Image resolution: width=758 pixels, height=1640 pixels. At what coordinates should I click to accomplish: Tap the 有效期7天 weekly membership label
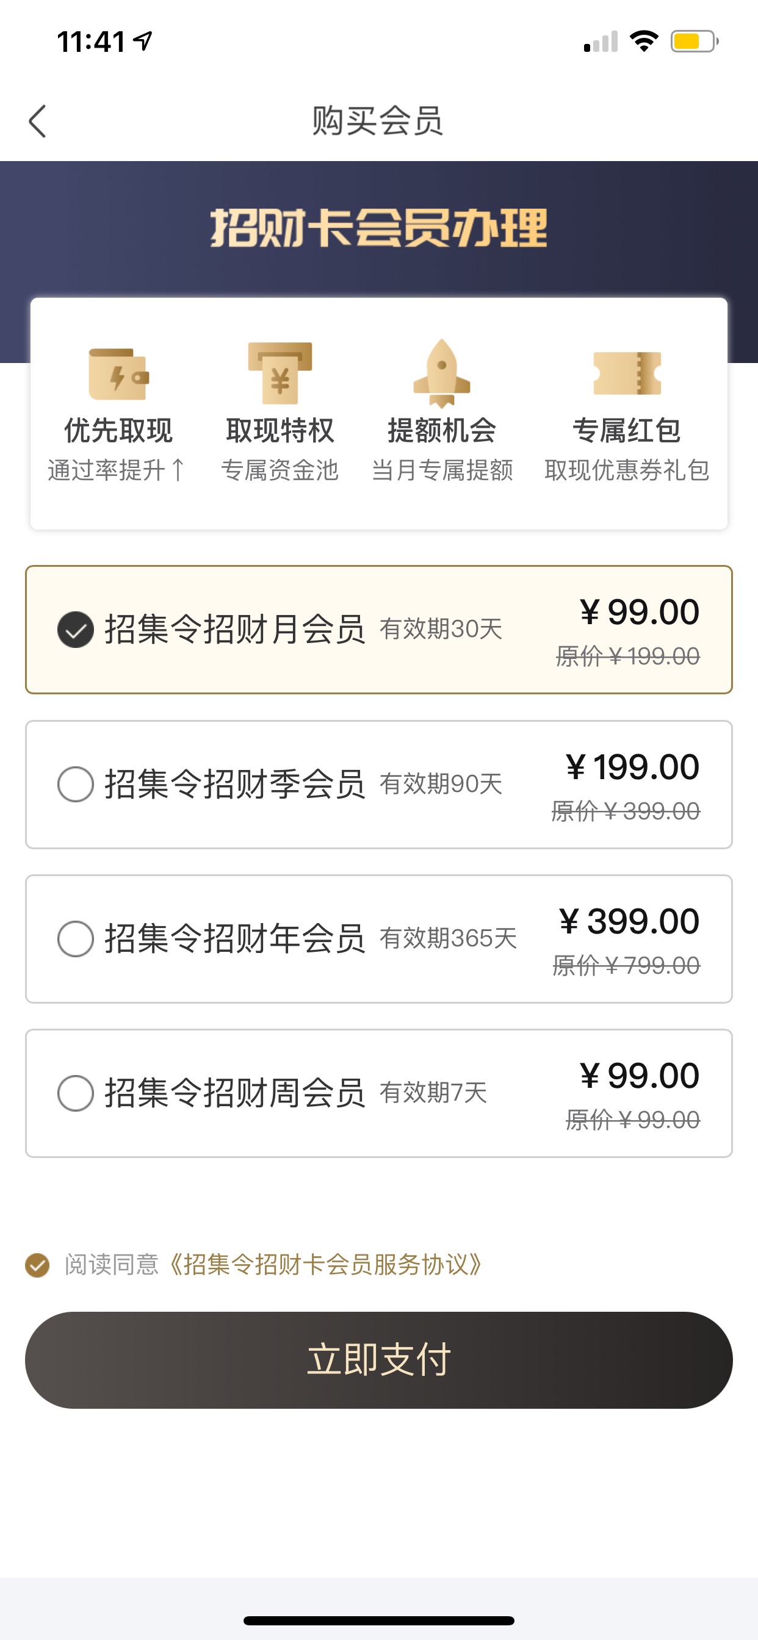(x=434, y=1093)
